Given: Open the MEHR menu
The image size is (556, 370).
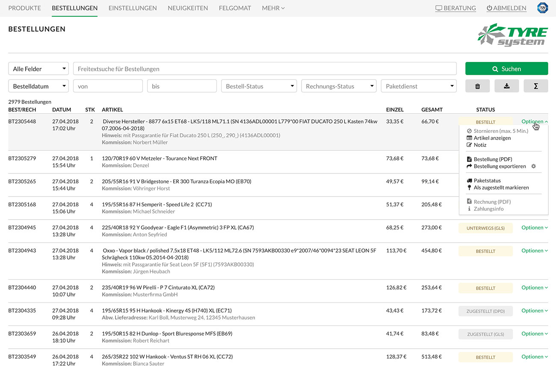Looking at the screenshot, I should (273, 8).
